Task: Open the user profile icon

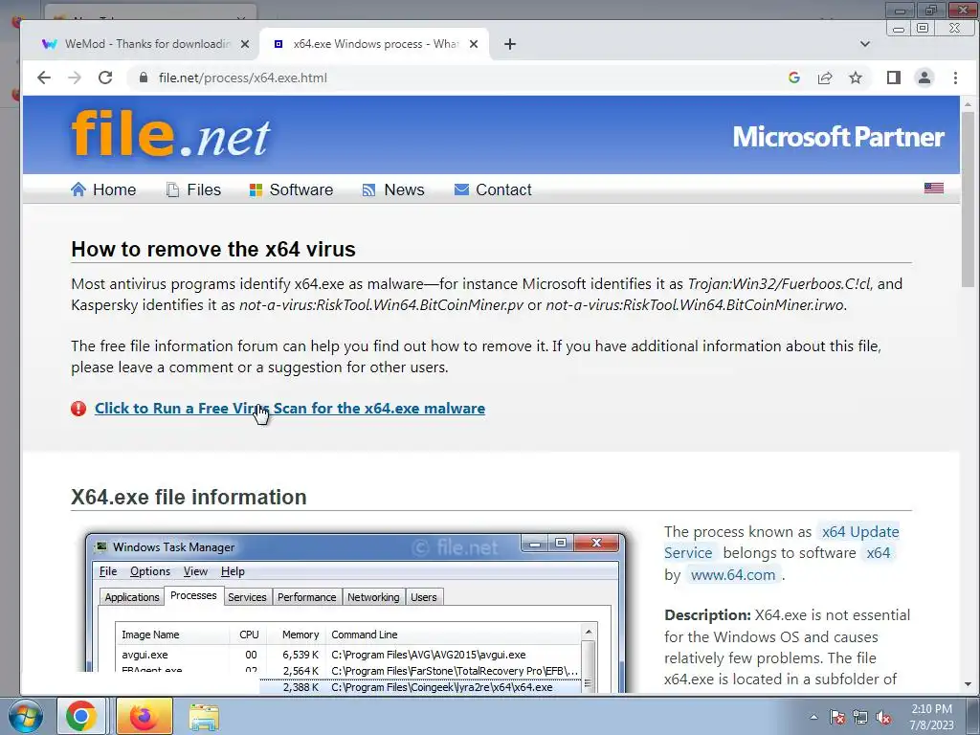Action: coord(924,78)
